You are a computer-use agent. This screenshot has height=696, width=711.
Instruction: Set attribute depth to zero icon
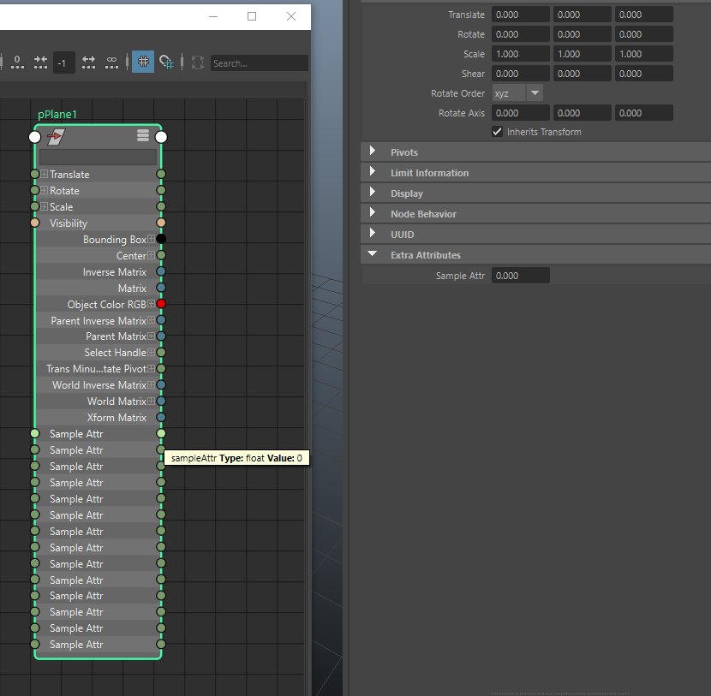tap(17, 62)
